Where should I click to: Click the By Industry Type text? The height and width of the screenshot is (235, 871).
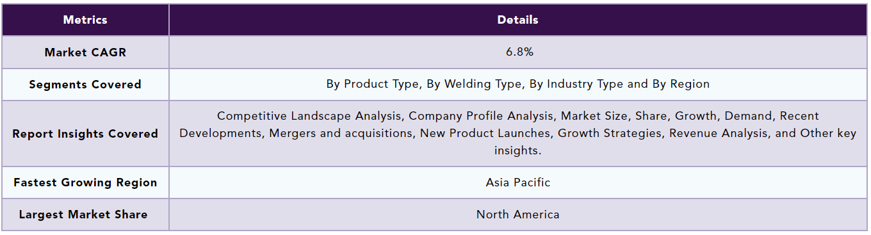(576, 84)
